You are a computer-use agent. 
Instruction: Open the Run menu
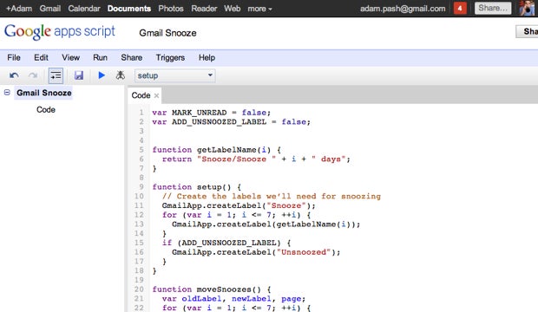pos(100,57)
